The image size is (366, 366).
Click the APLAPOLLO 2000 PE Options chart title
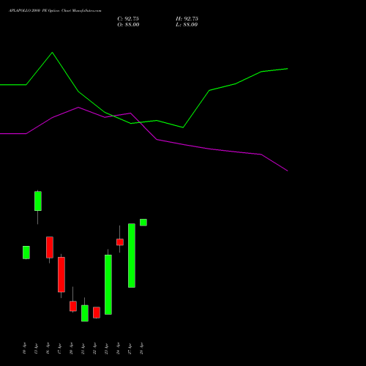click(55, 11)
